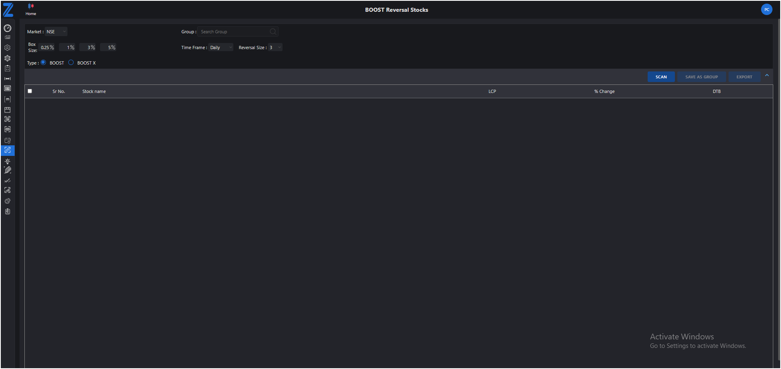The image size is (781, 369).
Task: Sort by DTB column header
Action: tap(716, 91)
